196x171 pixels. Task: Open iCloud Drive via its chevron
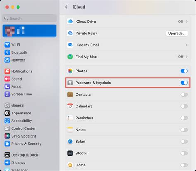pos(186,21)
